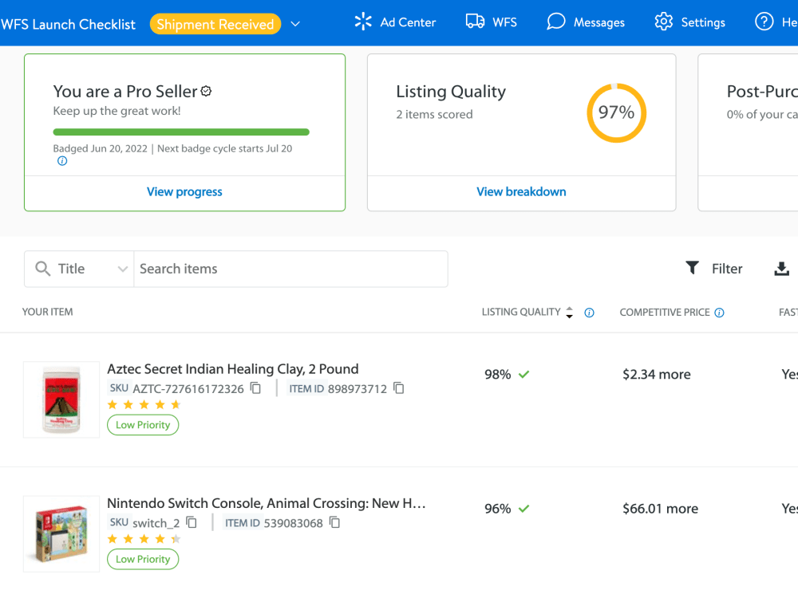798x598 pixels.
Task: Click Low Priority tag on Nintendo Switch
Action: 143,560
